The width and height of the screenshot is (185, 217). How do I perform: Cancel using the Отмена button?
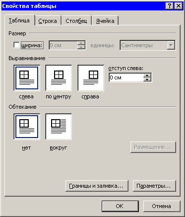[162, 206]
